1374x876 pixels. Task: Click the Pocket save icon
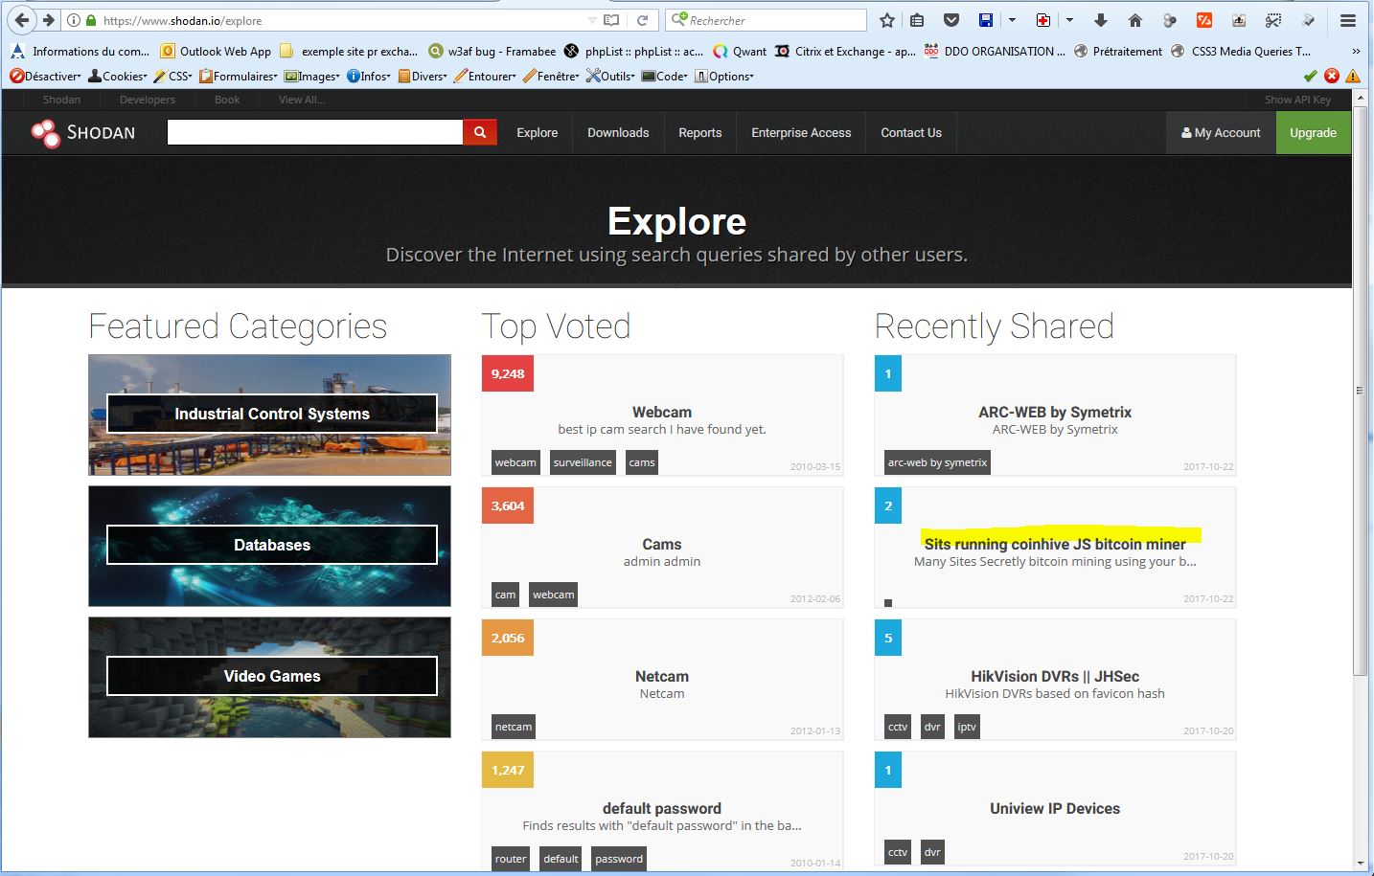pyautogui.click(x=951, y=20)
